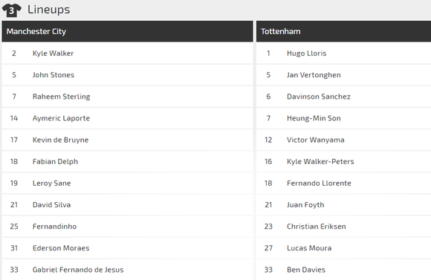
Task: Click the Lineups jersey icon
Action: (x=12, y=10)
